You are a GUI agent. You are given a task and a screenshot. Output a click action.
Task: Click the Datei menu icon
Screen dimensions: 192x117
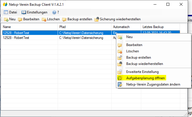pos(6,12)
